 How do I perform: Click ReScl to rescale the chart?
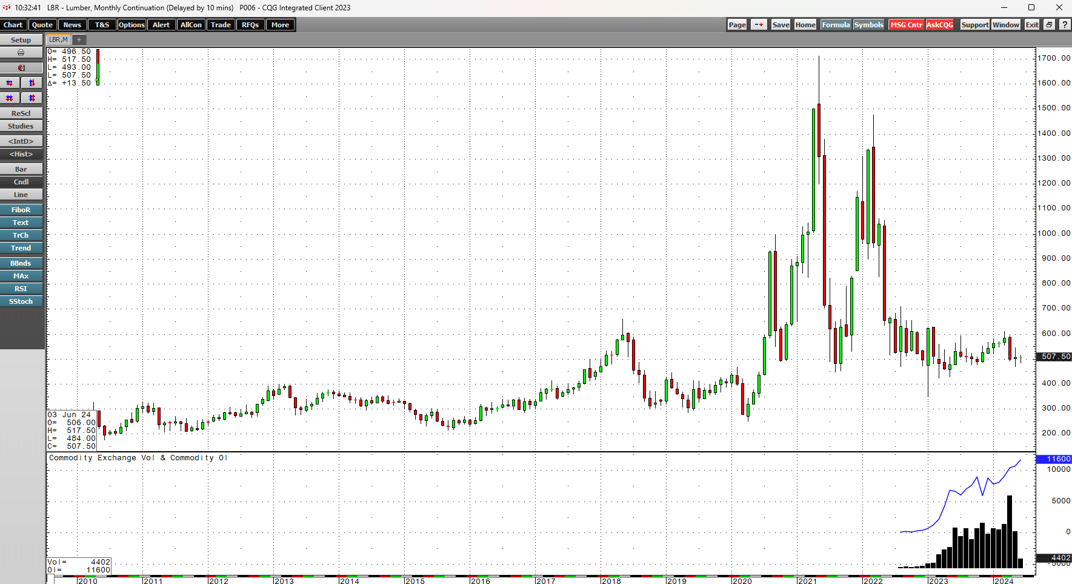21,113
